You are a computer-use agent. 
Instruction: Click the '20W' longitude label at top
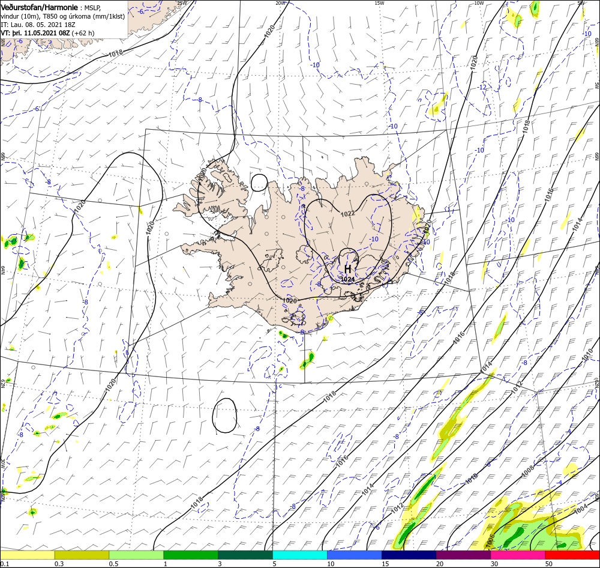(x=280, y=3)
